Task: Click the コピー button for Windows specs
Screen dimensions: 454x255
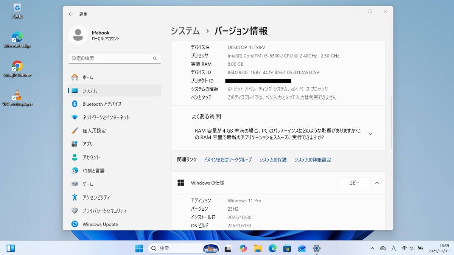Action: [x=354, y=183]
